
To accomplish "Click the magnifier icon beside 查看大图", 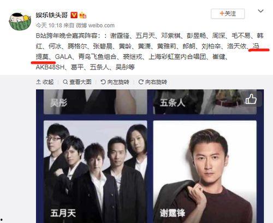I will [66, 82].
